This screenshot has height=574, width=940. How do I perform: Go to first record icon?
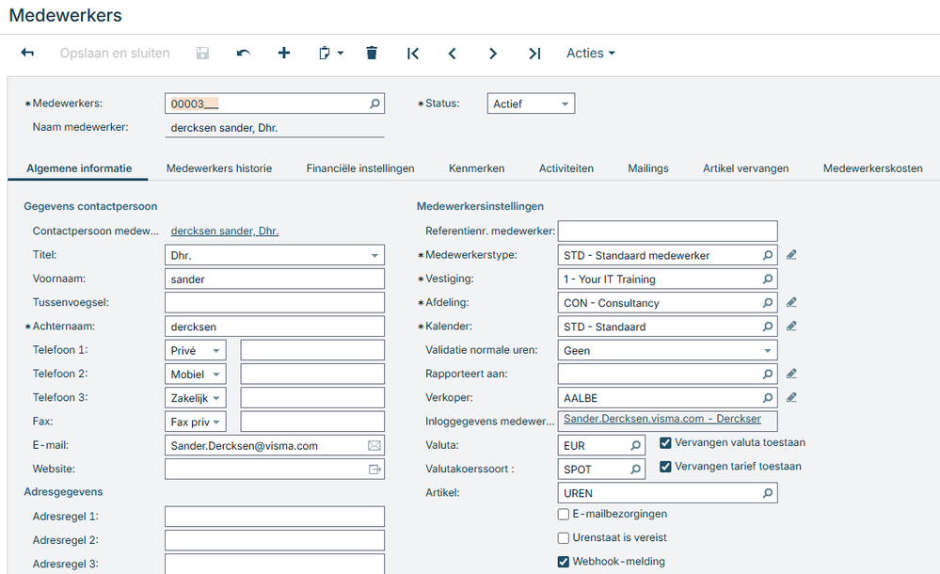412,54
